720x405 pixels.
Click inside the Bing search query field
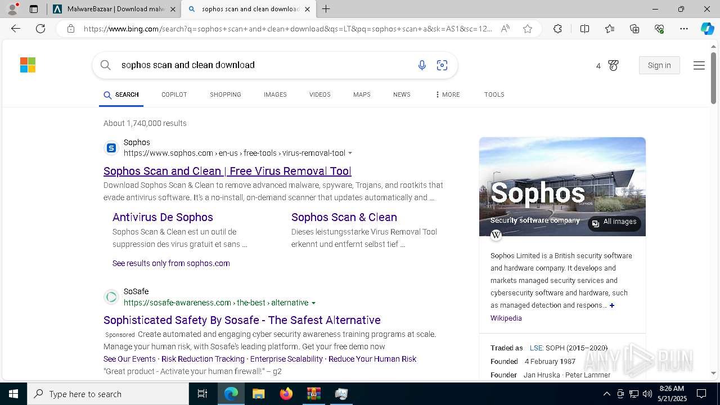click(264, 65)
